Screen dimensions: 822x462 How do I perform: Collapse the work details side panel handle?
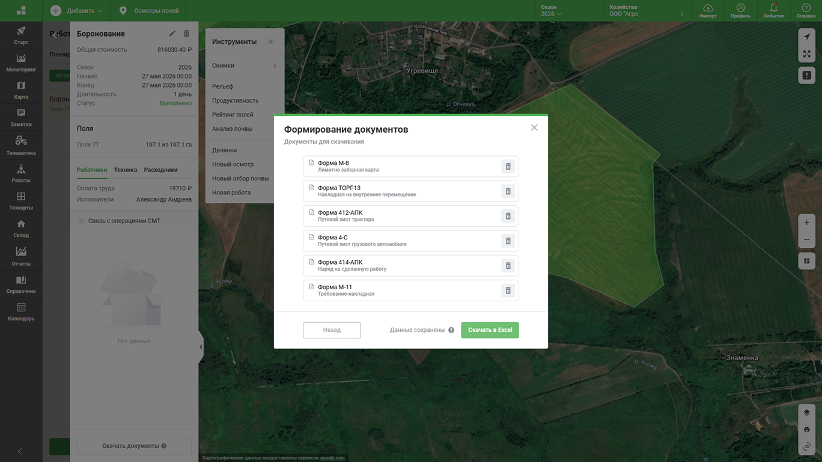tap(201, 347)
